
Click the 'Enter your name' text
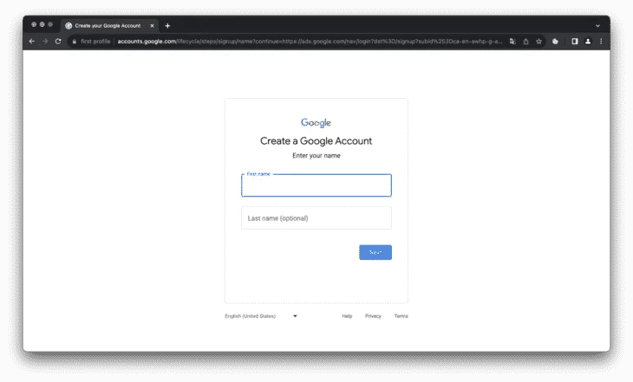316,155
